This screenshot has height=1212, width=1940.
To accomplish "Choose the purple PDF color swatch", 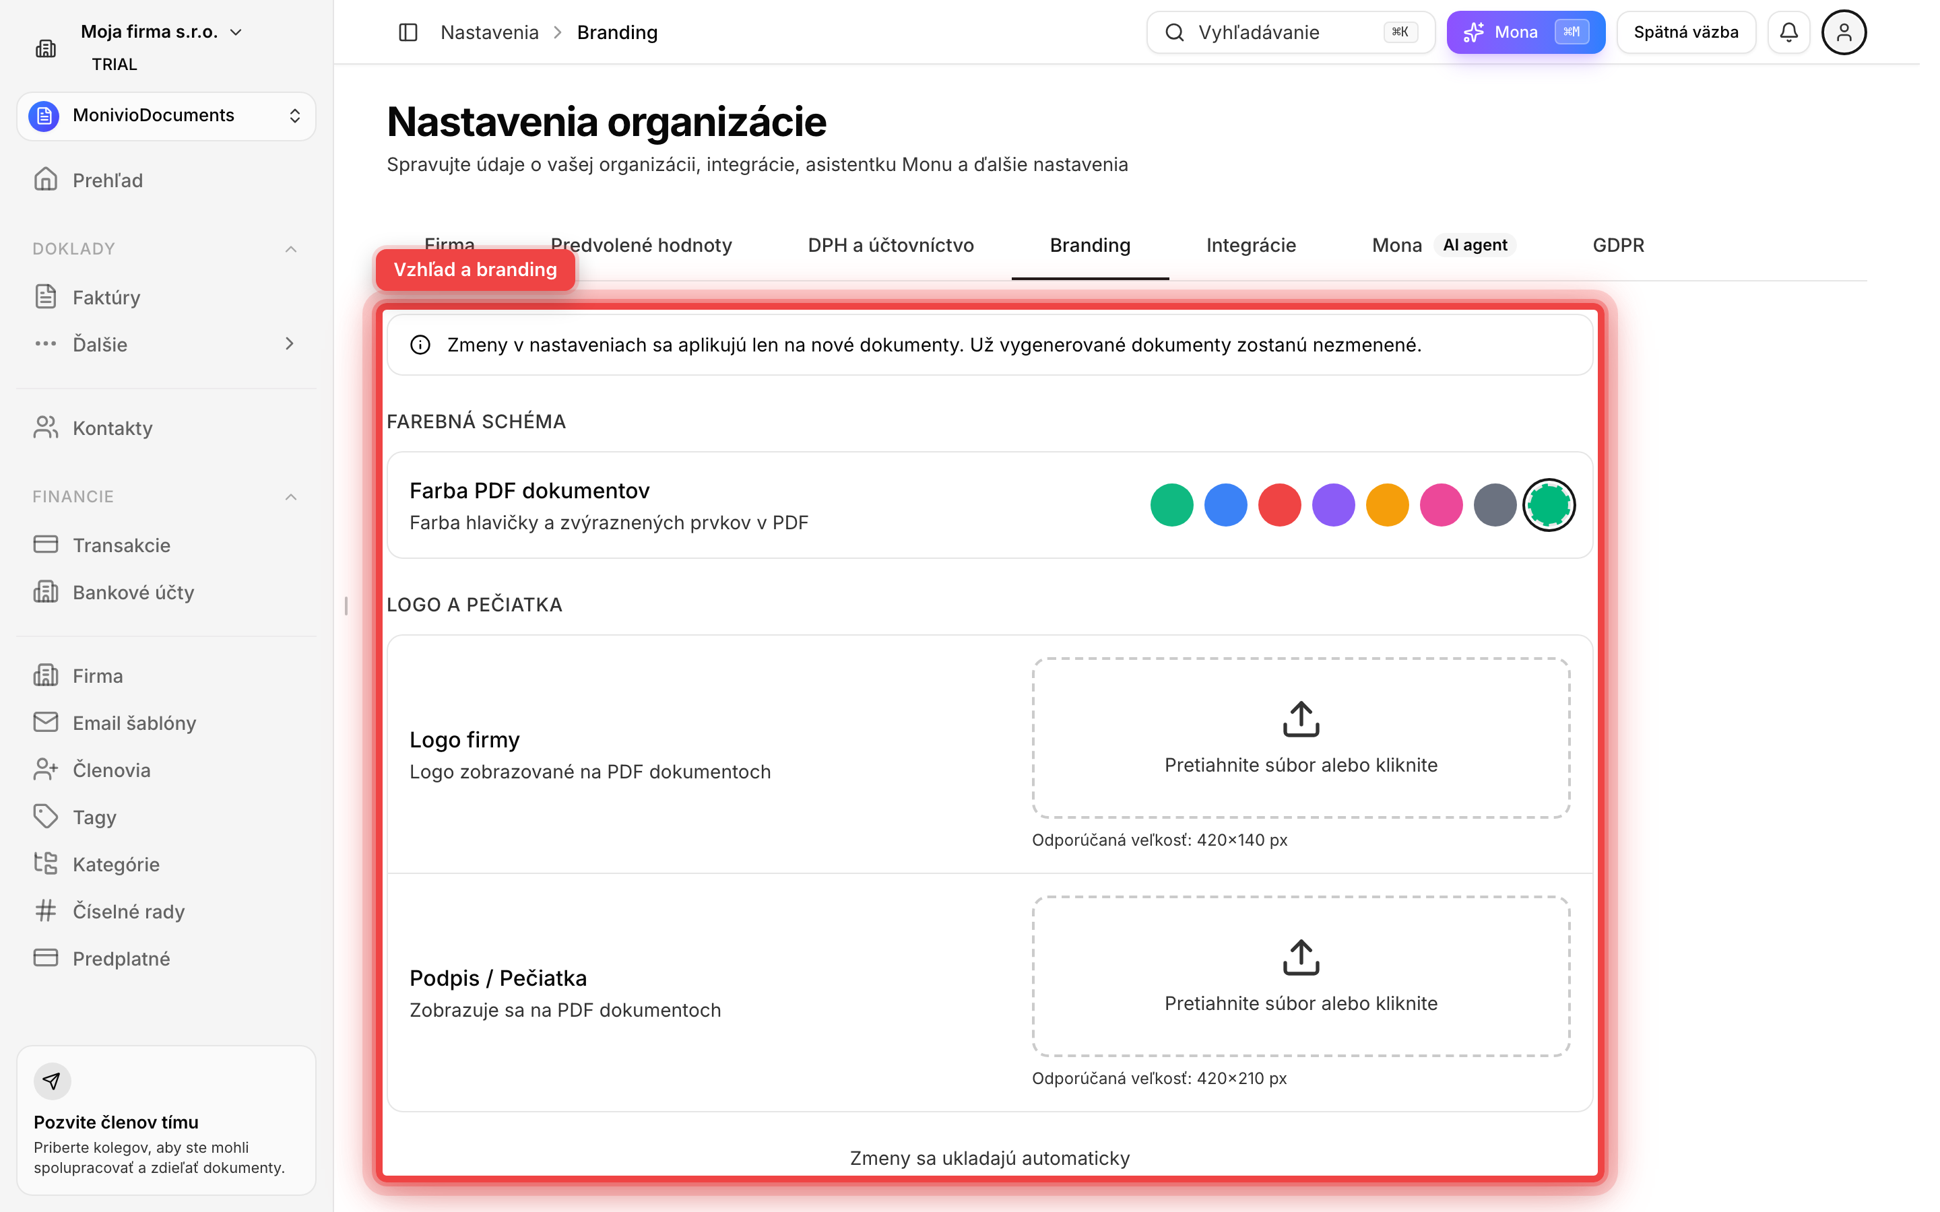I will pyautogui.click(x=1333, y=505).
